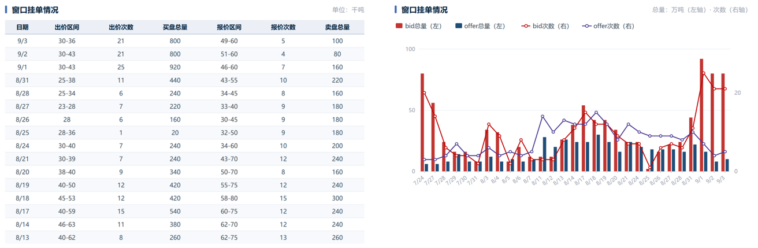Click the 报价区间 column header
Viewport: 758px width, 248px height.
point(229,27)
